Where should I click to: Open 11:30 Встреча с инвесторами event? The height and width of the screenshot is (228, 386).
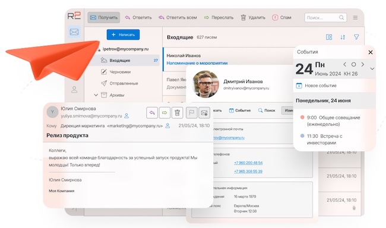pos(322,140)
